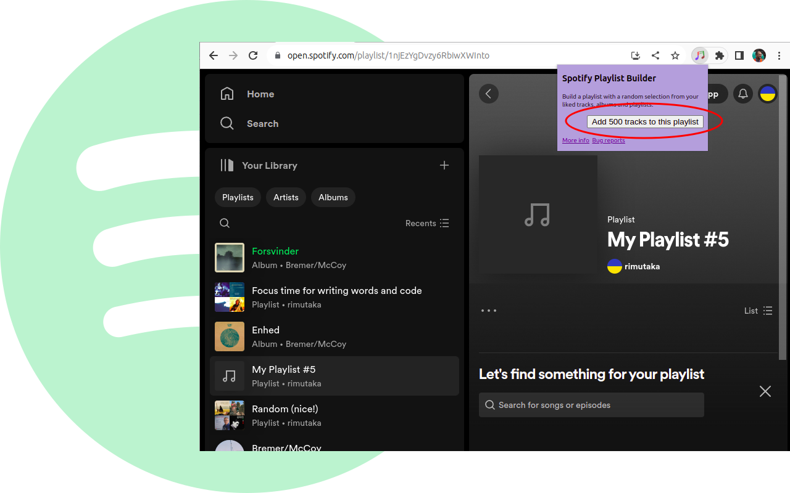Open playlist more options three dots
The width and height of the screenshot is (790, 493).
(x=489, y=311)
